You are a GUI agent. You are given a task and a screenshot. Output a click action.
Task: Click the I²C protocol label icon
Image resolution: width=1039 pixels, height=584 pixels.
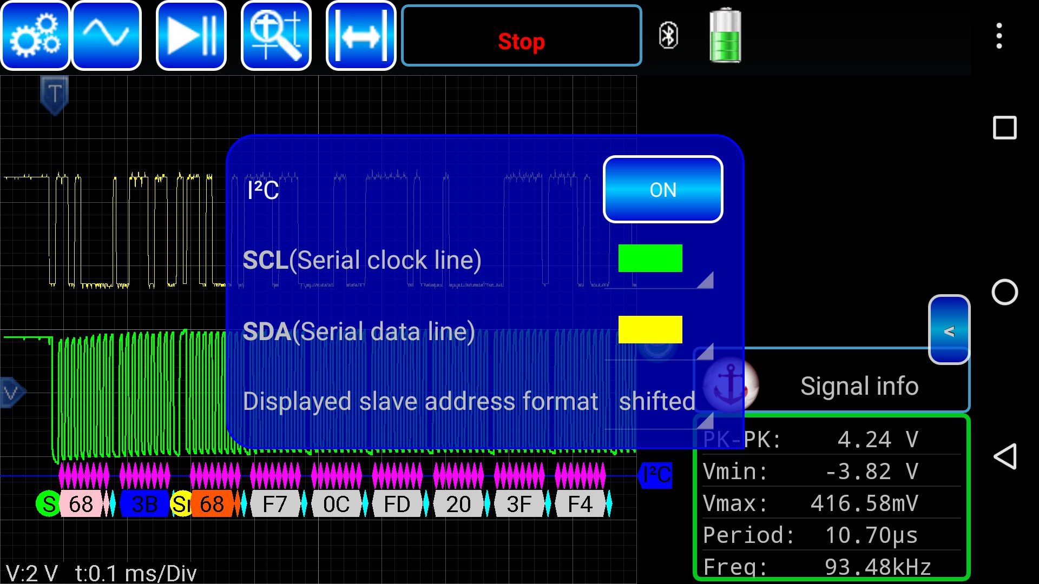(x=656, y=475)
